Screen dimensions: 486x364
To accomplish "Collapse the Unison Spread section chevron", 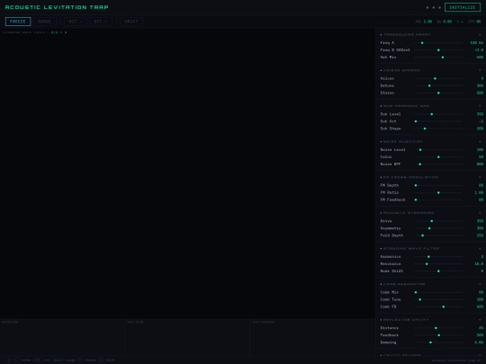I will click(480, 70).
